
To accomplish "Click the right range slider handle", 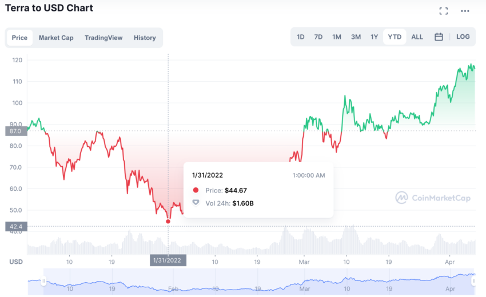I will [x=473, y=281].
